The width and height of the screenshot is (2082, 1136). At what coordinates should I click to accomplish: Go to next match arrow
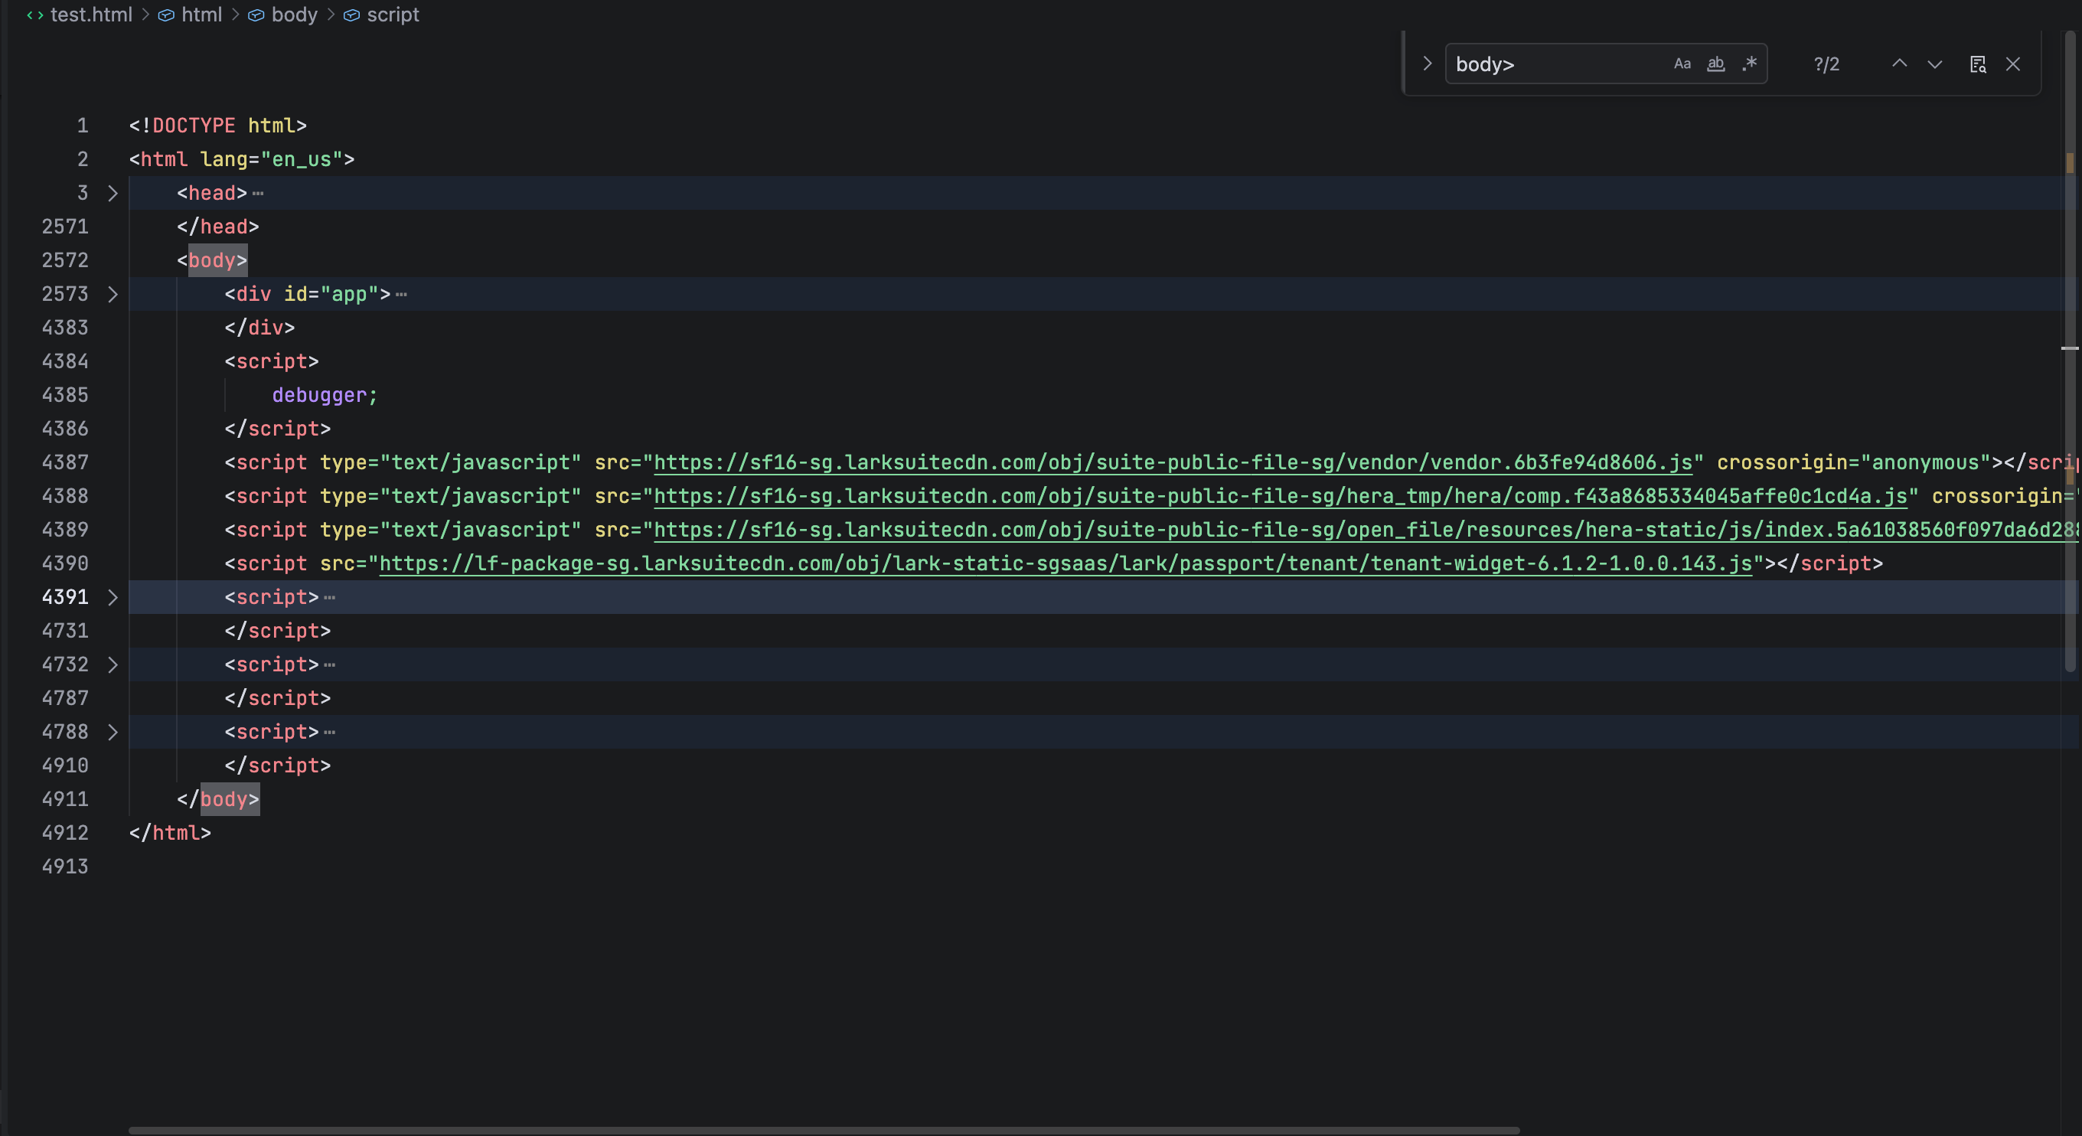(1934, 64)
